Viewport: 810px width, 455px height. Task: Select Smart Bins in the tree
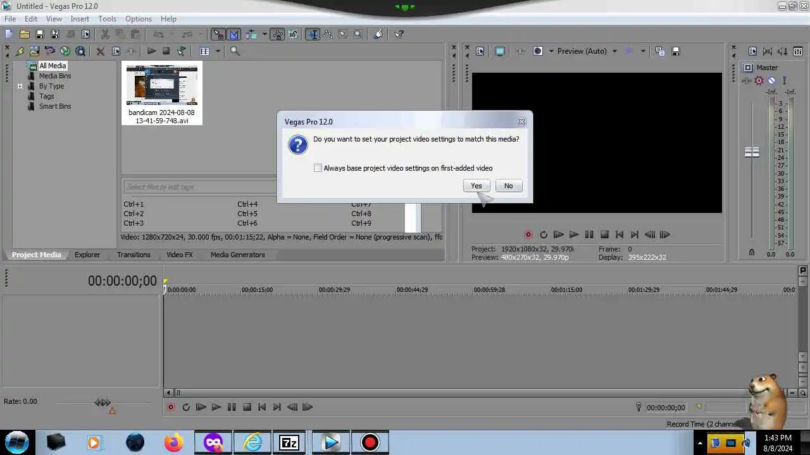point(55,106)
